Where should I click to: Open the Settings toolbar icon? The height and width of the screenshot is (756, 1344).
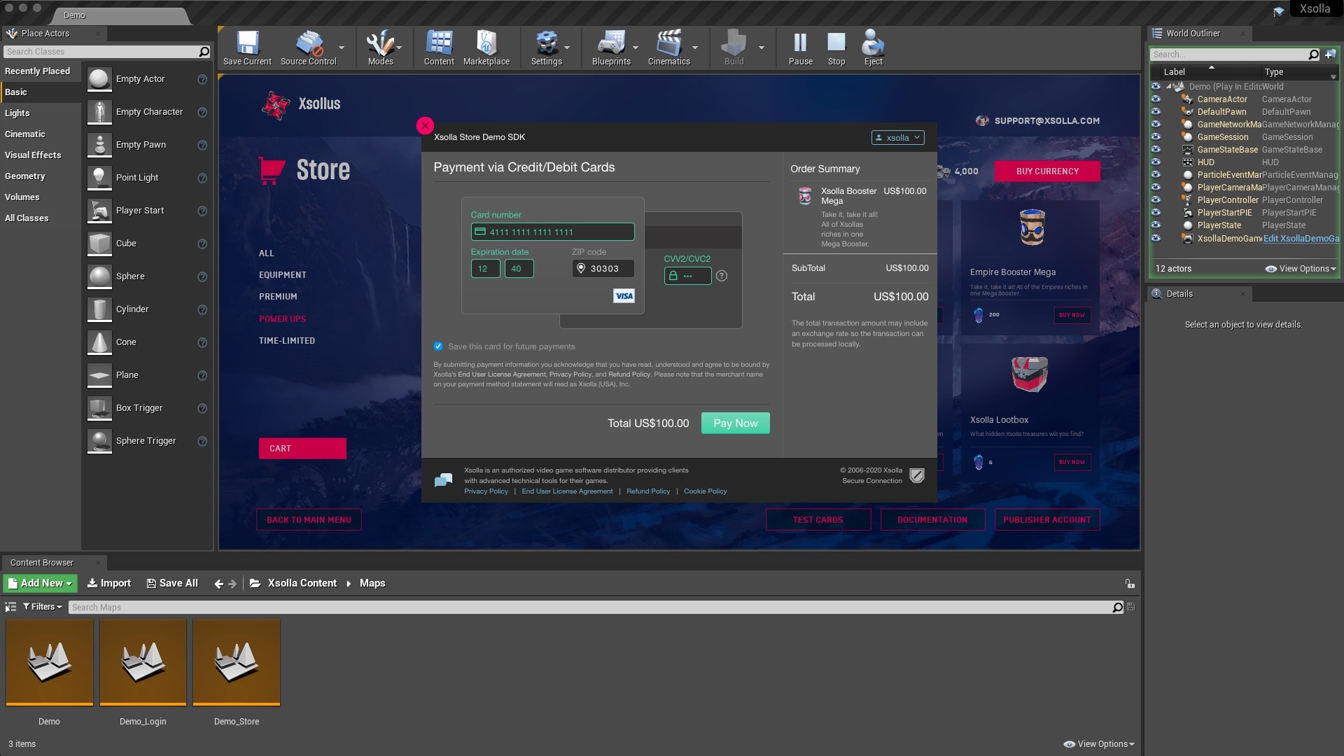pos(546,44)
